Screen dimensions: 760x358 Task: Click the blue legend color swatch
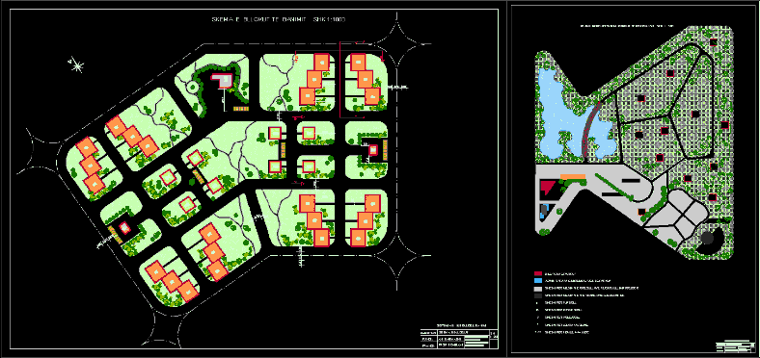pos(537,281)
